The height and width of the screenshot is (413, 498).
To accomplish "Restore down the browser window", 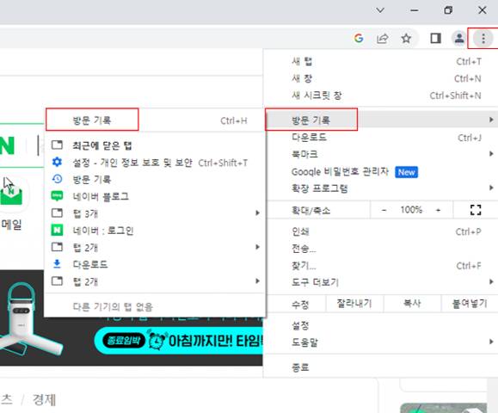I will [448, 10].
